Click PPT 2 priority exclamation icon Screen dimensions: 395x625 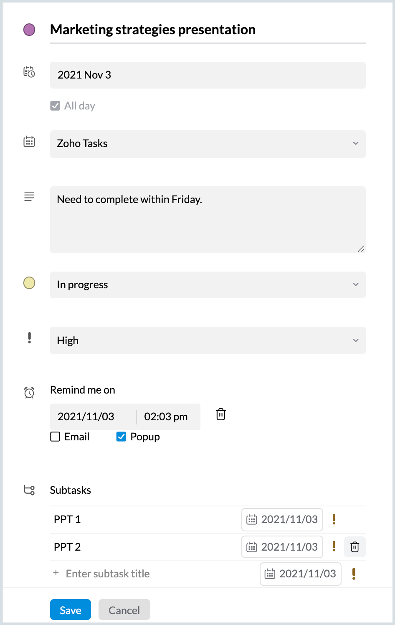pyautogui.click(x=334, y=546)
